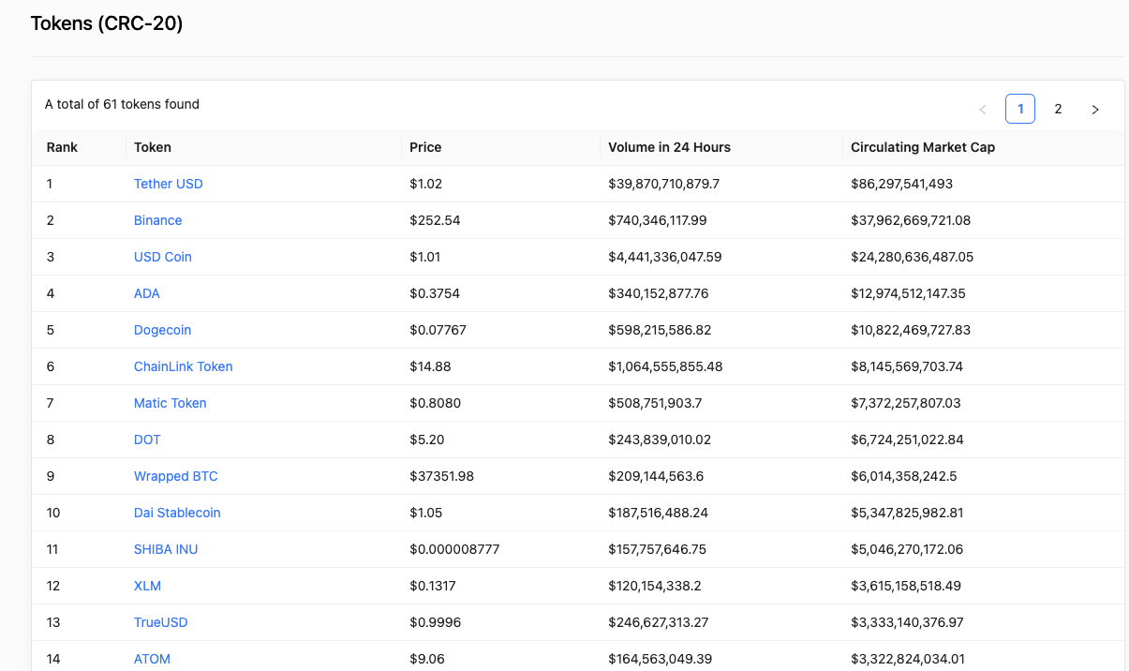Go to page 2 of tokens

coord(1058,109)
